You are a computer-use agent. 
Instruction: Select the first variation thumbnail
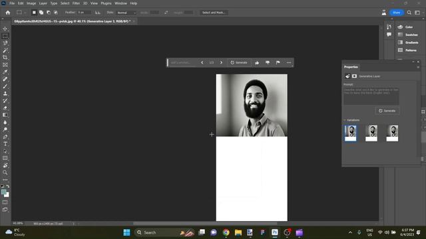351,133
